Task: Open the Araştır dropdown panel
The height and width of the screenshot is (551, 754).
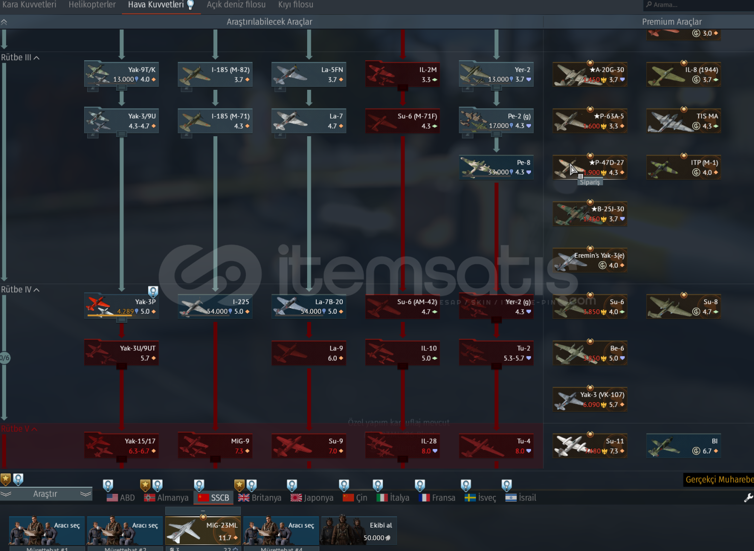Action: [46, 494]
